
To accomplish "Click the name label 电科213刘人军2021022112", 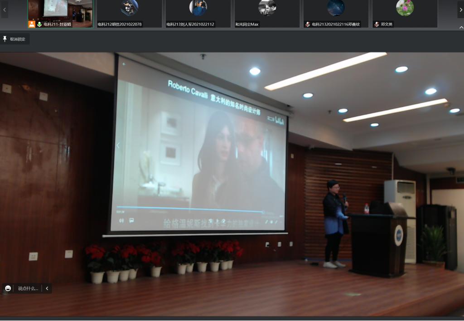I will click(x=190, y=24).
